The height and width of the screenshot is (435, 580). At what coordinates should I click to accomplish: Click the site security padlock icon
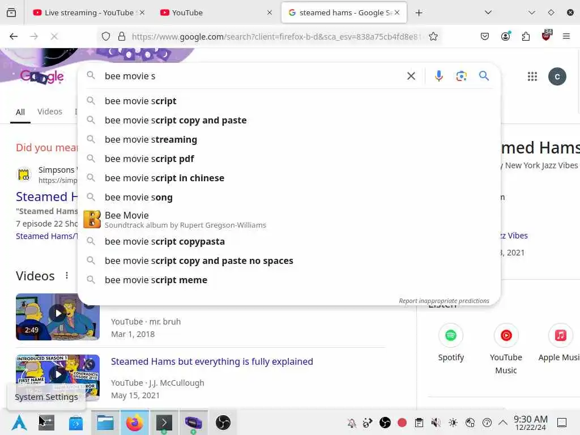pyautogui.click(x=121, y=36)
